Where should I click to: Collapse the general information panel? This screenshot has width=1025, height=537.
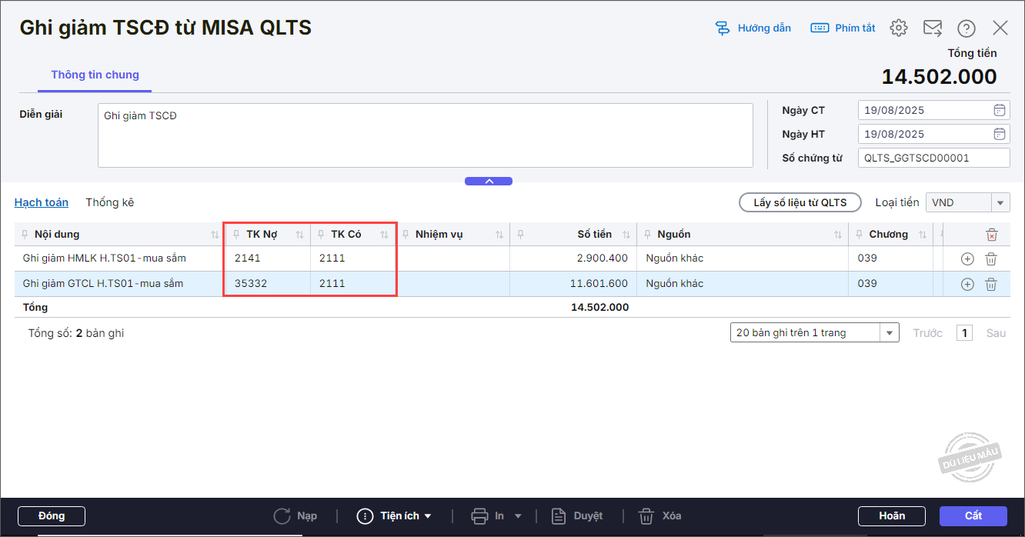(488, 182)
